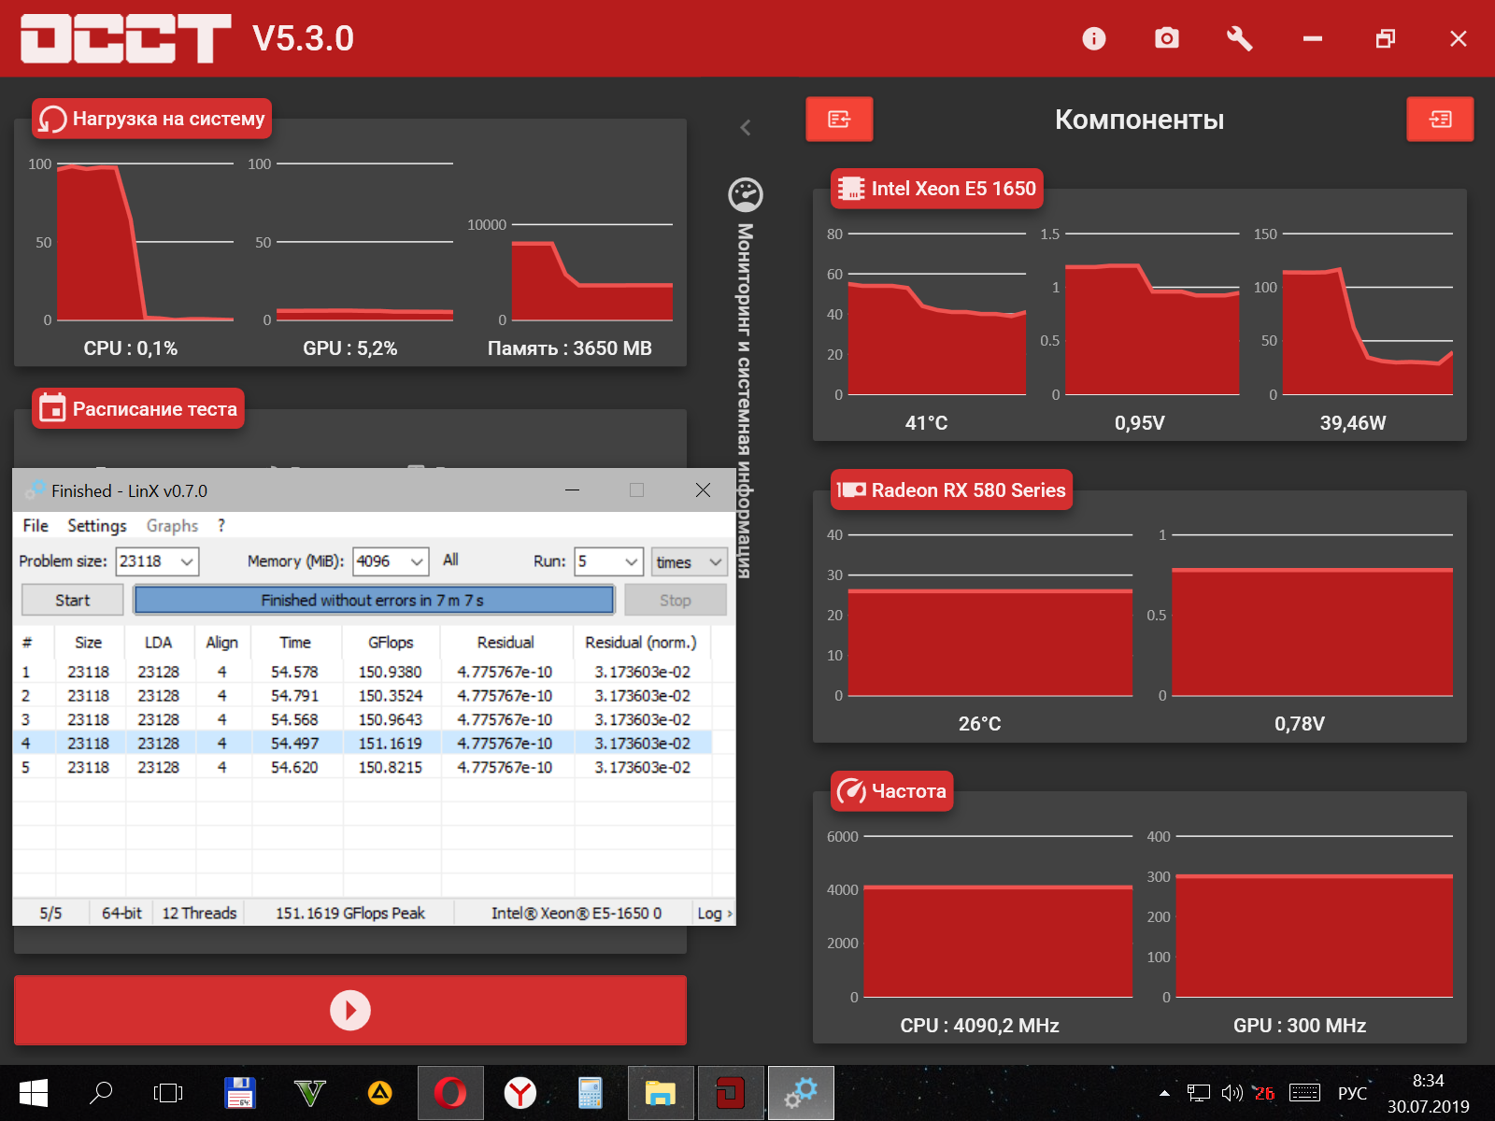Expand the Problem size dropdown in LinX

(x=188, y=561)
